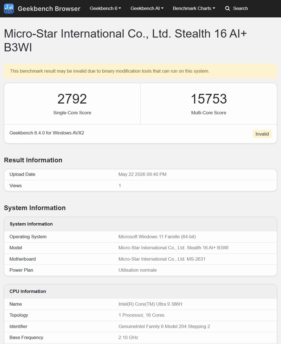The height and width of the screenshot is (344, 281).
Task: Expand the Geekbench AI dropdown menu
Action: click(147, 8)
